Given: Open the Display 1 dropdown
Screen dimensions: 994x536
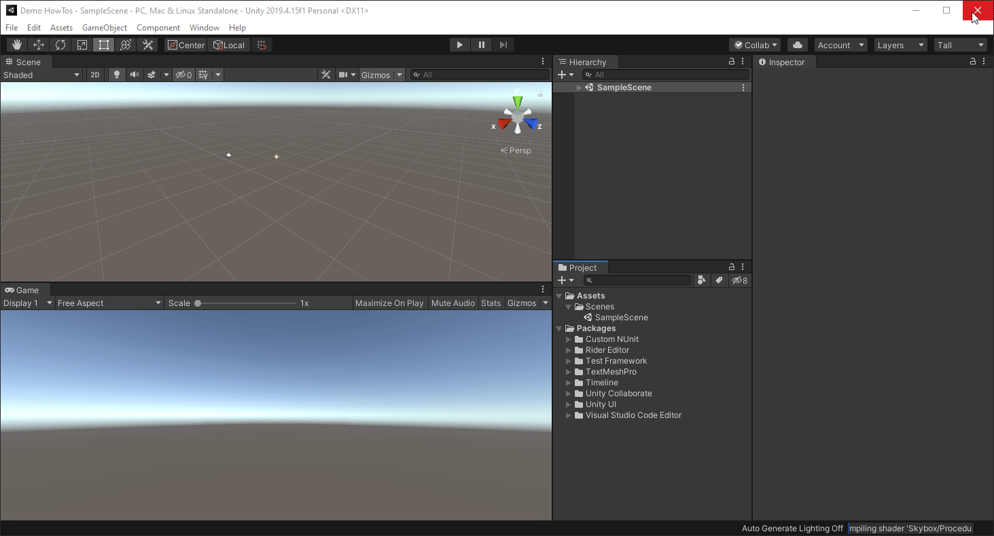Looking at the screenshot, I should point(28,303).
